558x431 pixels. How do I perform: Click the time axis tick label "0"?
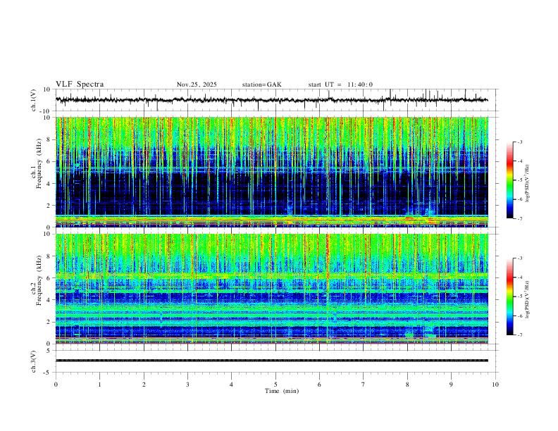pos(56,385)
